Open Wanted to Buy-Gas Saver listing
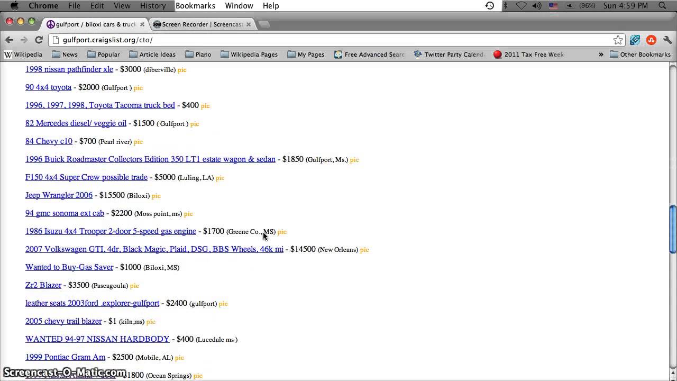The width and height of the screenshot is (677, 381). (x=69, y=267)
